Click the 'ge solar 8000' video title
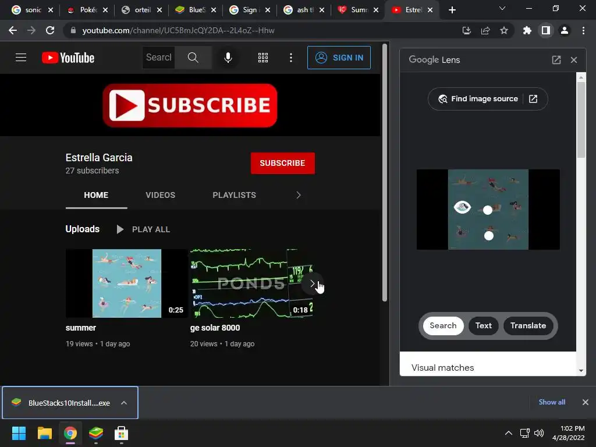596x447 pixels. click(x=215, y=328)
